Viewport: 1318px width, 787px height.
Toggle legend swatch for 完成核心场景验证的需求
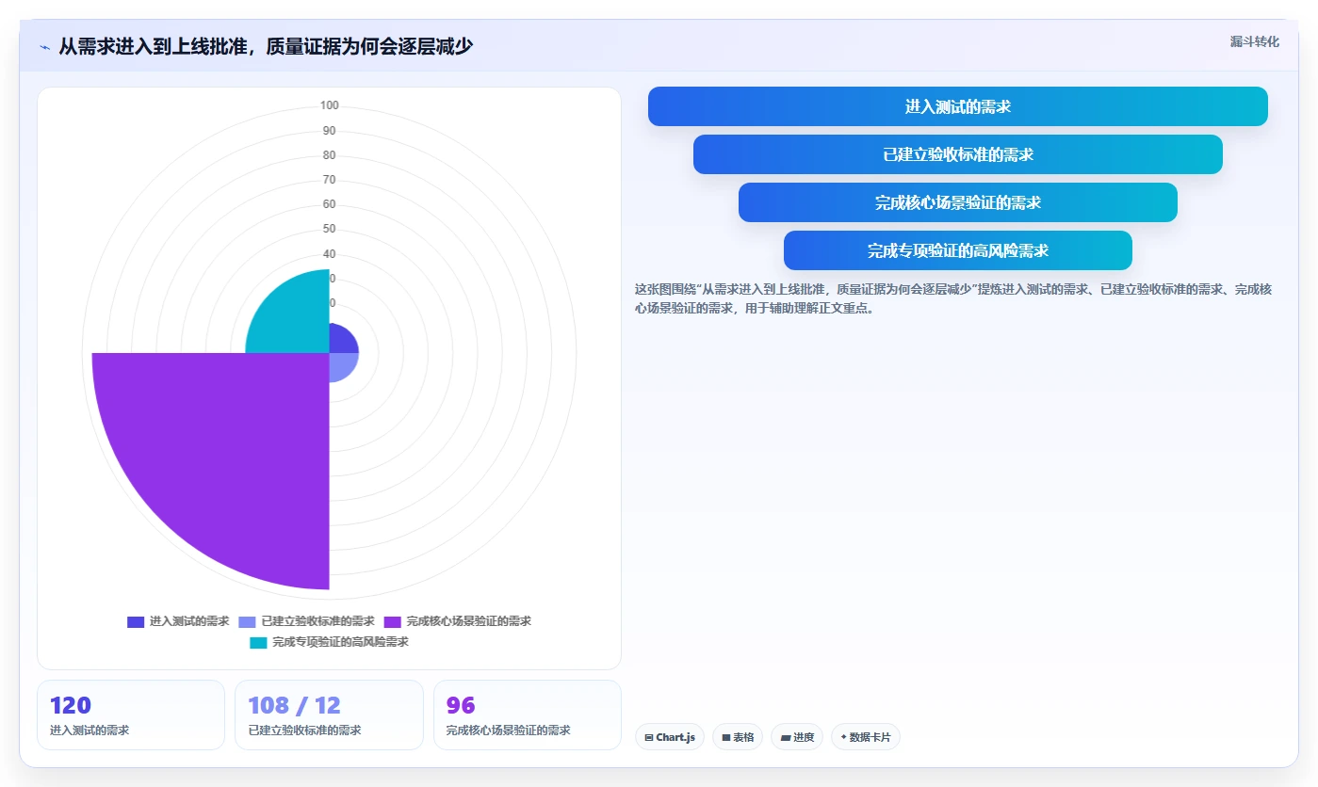pos(393,621)
